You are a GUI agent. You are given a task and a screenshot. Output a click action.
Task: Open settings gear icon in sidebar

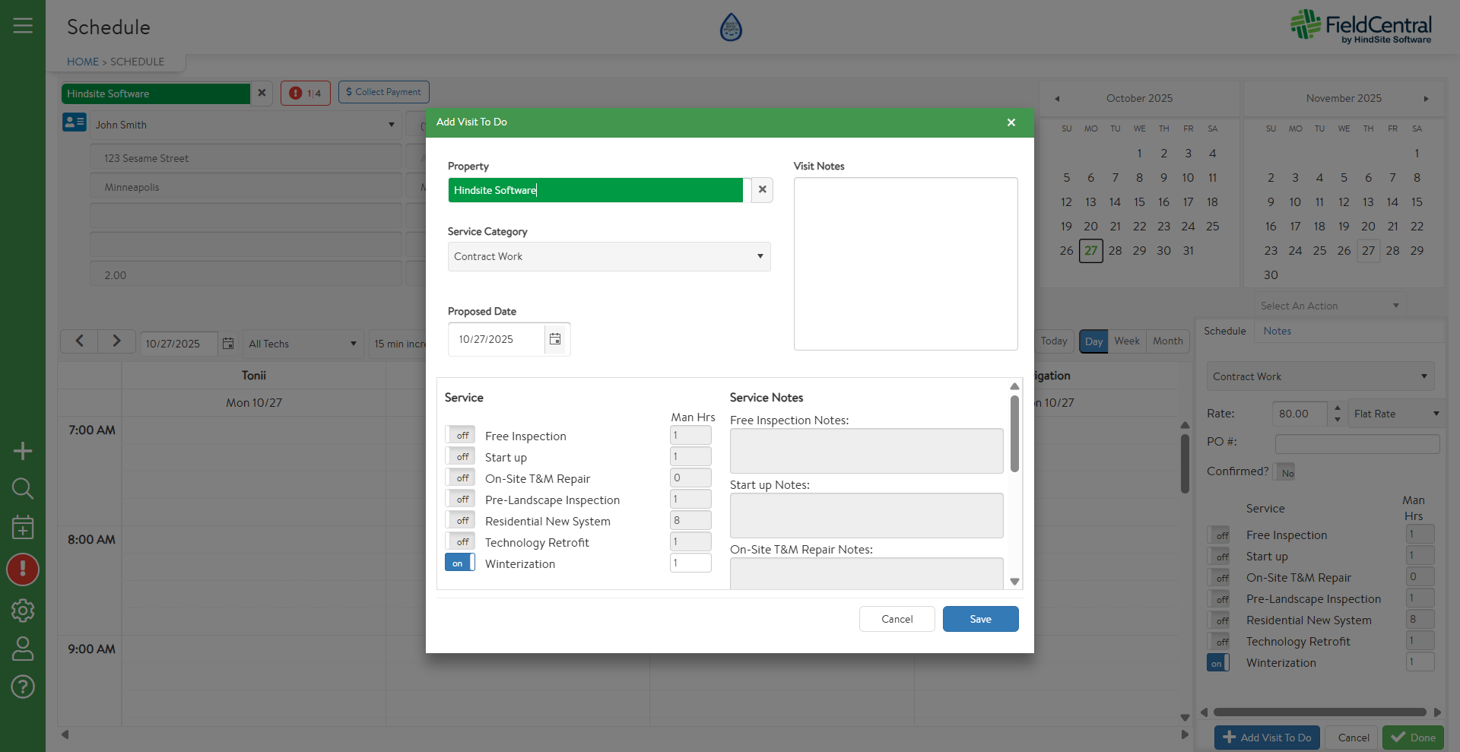[x=23, y=611]
